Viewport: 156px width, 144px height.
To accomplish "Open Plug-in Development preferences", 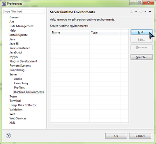I will (x=23, y=61).
